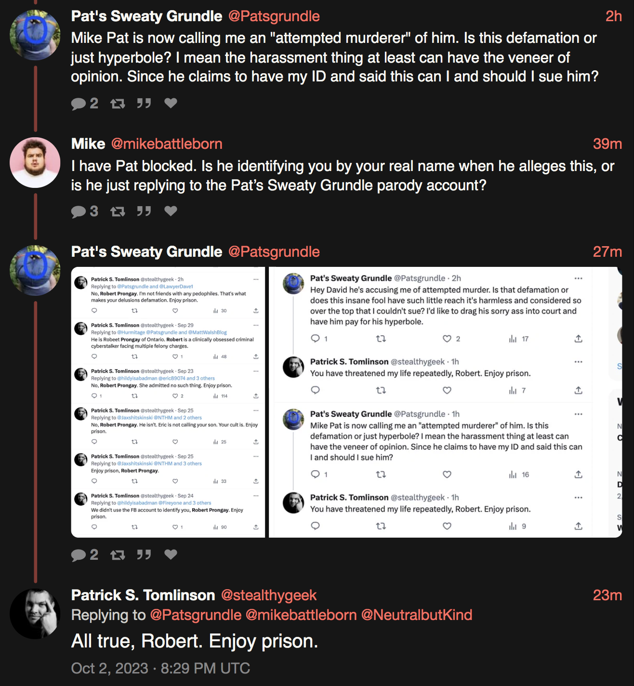Click reply icon on first Patsgrundle tweet
Viewport: 634px width, 686px height.
[x=79, y=104]
